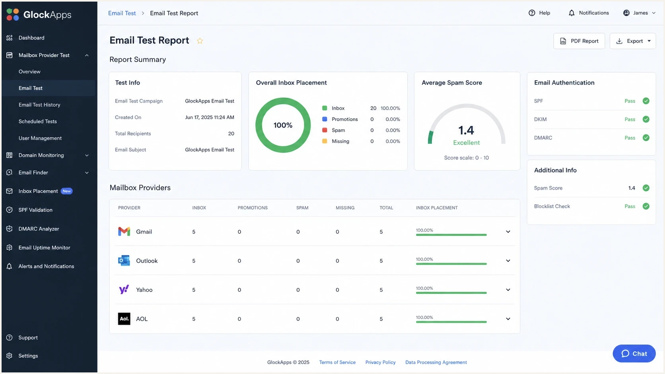Screen dimensions: 665x374
Task: Open Scheduled Tests
Action: click(38, 122)
